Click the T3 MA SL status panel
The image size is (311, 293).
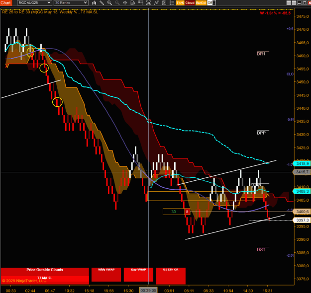tap(45, 280)
